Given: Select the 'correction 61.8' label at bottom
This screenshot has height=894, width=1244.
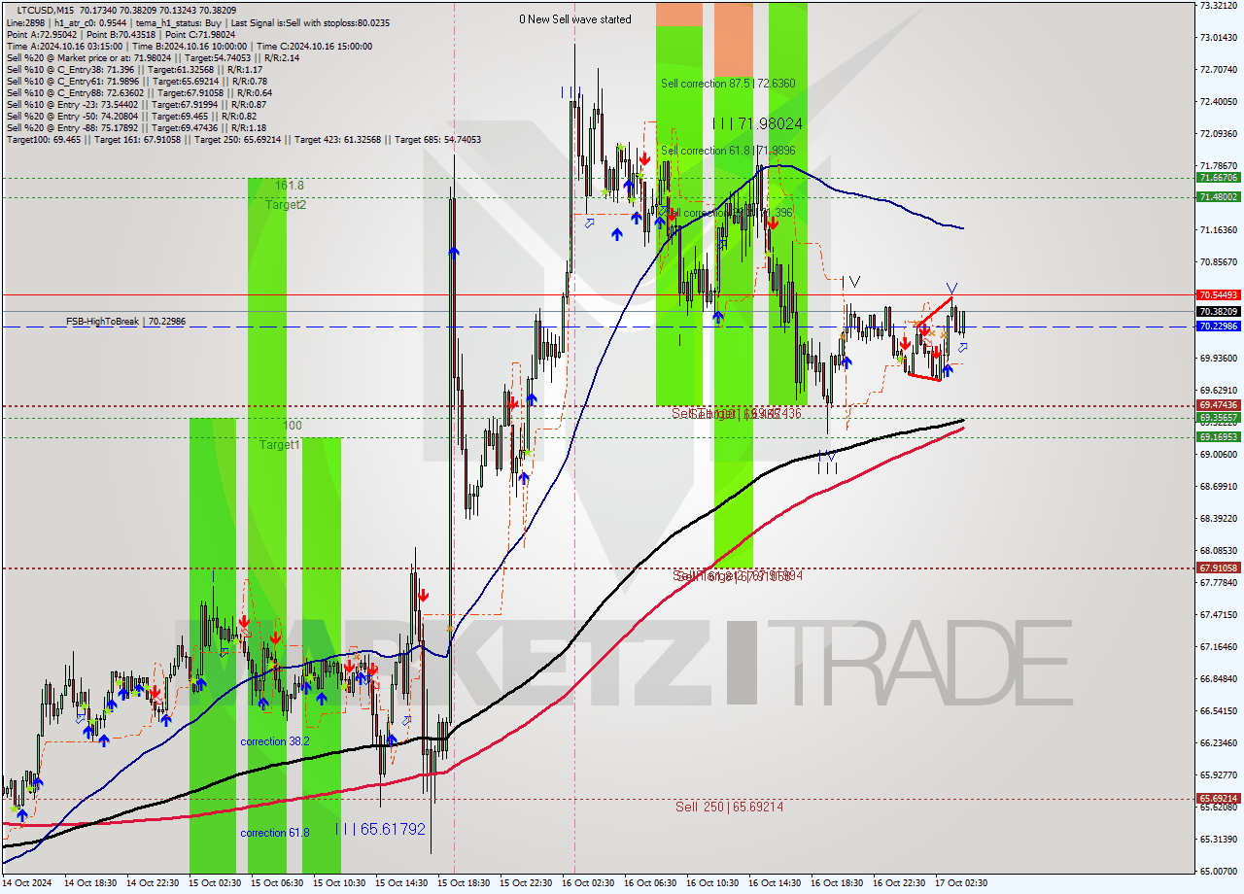Looking at the screenshot, I should [x=275, y=833].
